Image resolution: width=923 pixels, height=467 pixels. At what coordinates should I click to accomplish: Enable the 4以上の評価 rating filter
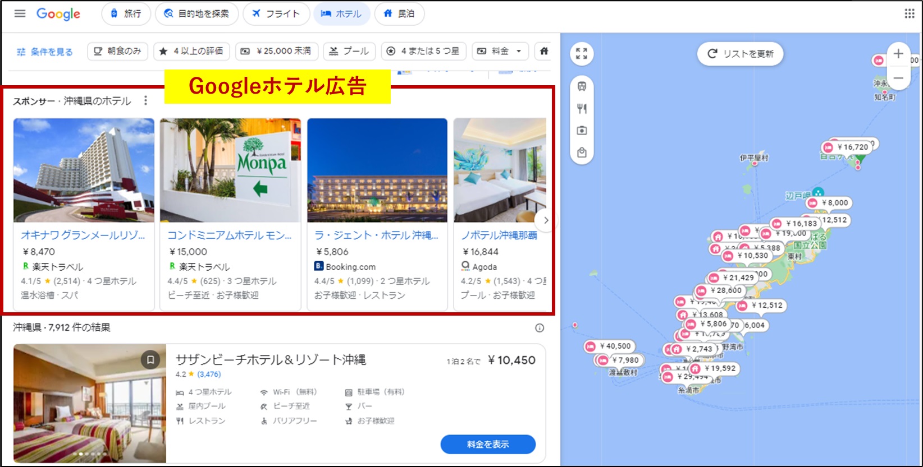tap(192, 51)
